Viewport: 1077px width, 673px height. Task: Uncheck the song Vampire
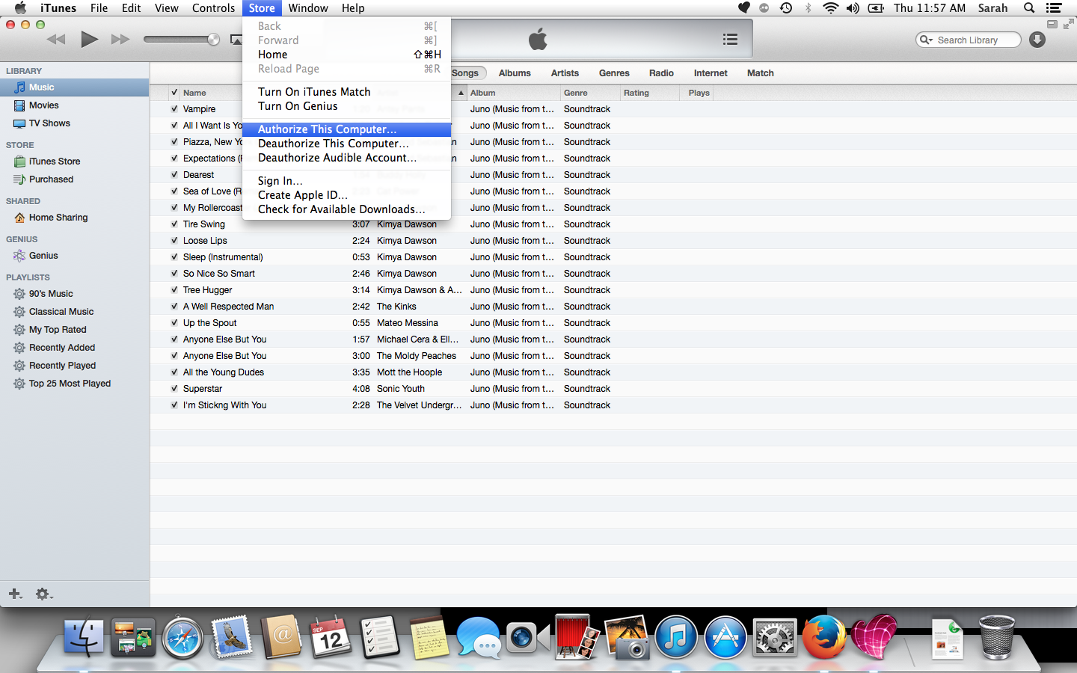[x=173, y=108]
